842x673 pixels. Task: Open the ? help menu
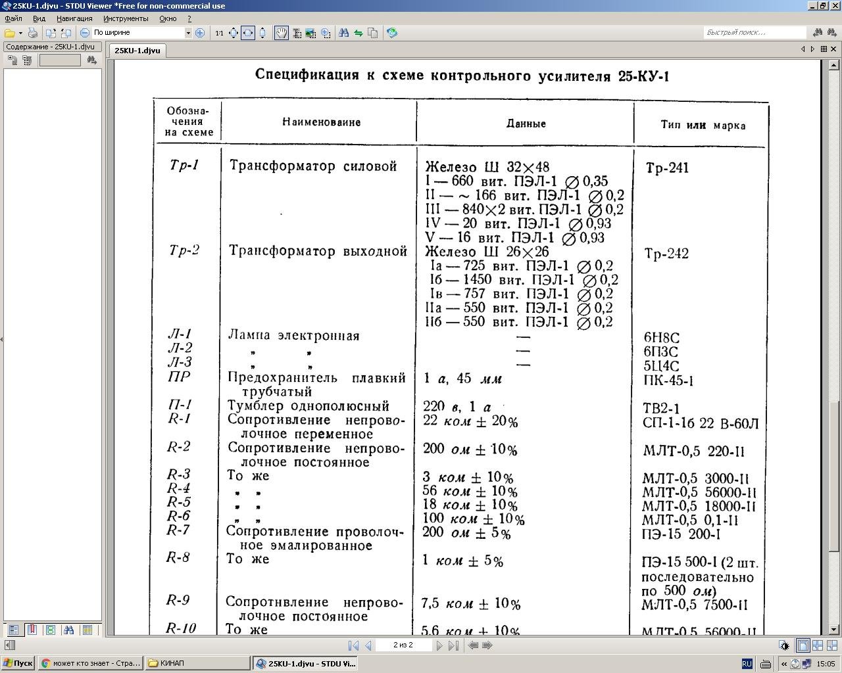(x=189, y=18)
